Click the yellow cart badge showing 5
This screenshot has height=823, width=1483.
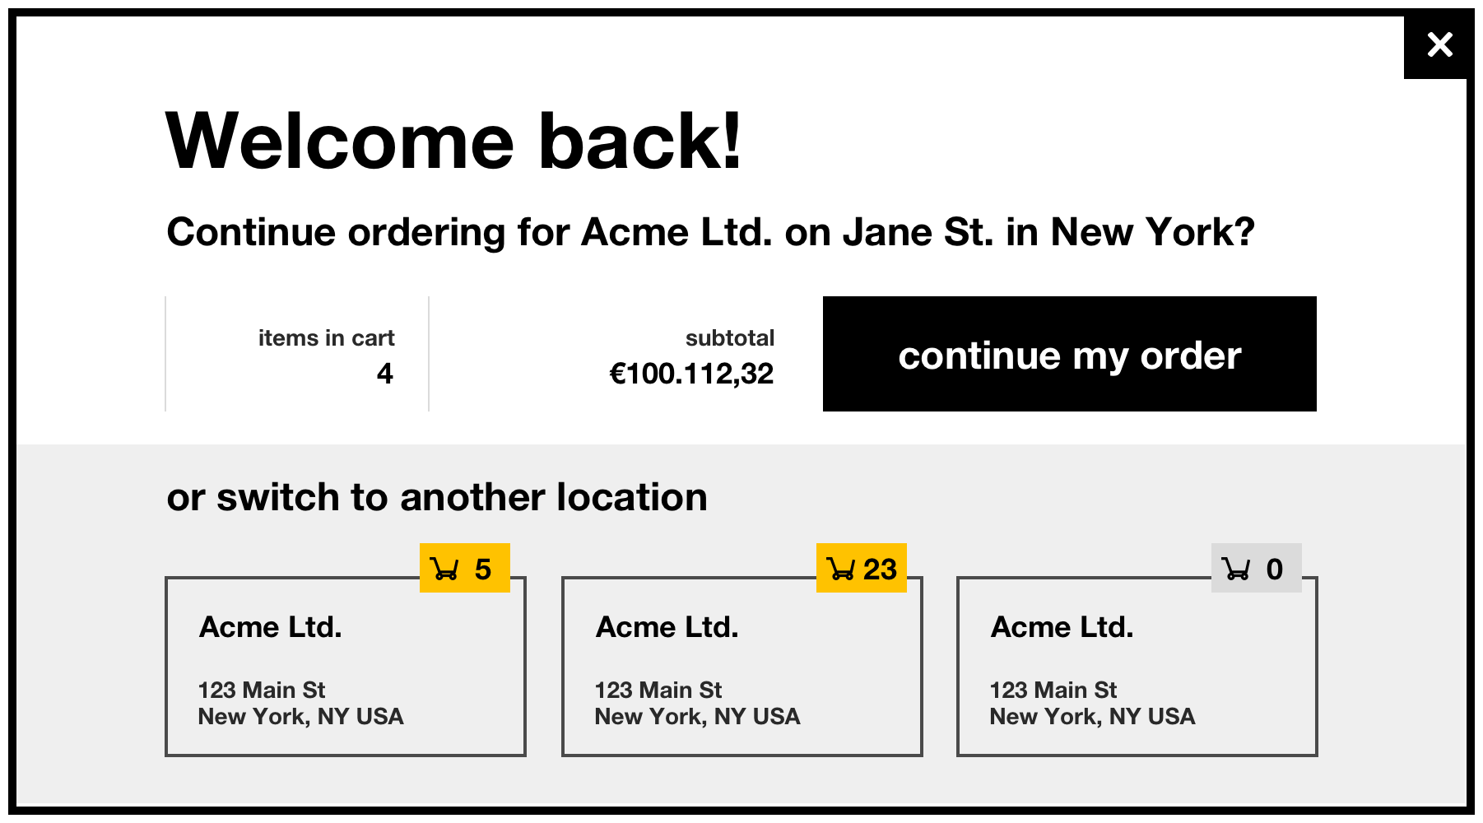tap(465, 568)
